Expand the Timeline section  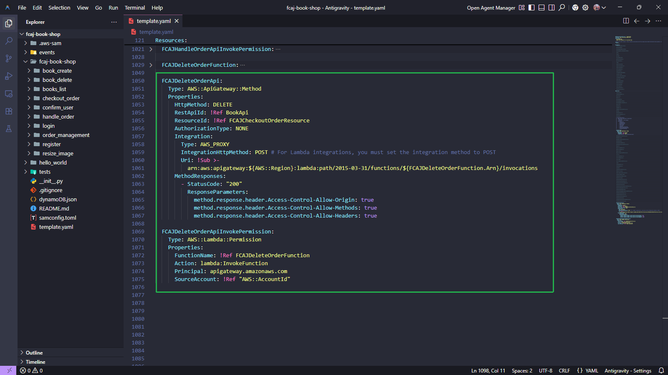click(x=71, y=362)
